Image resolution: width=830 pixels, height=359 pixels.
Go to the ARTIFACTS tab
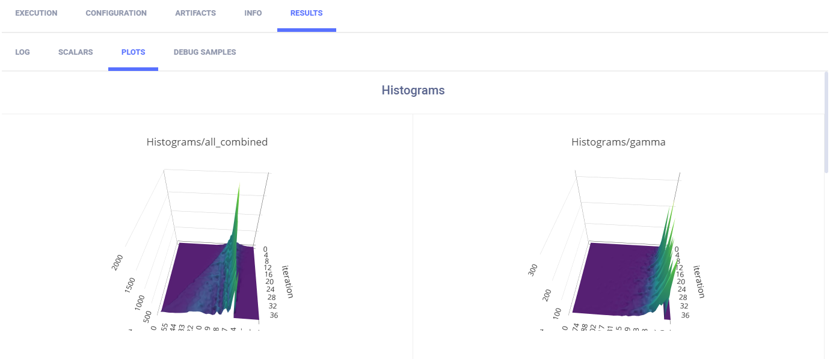(x=195, y=13)
